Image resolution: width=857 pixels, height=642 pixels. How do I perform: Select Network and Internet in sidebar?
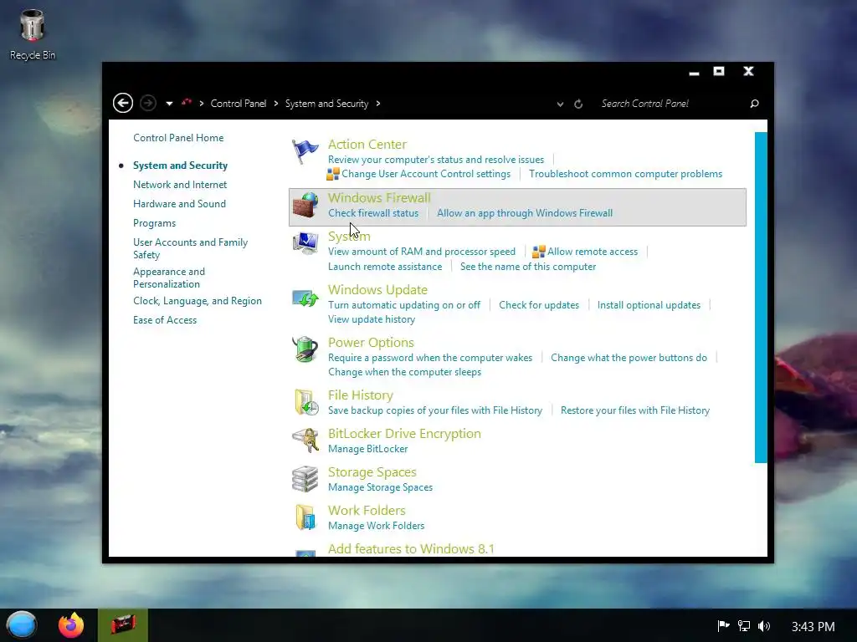pos(180,185)
